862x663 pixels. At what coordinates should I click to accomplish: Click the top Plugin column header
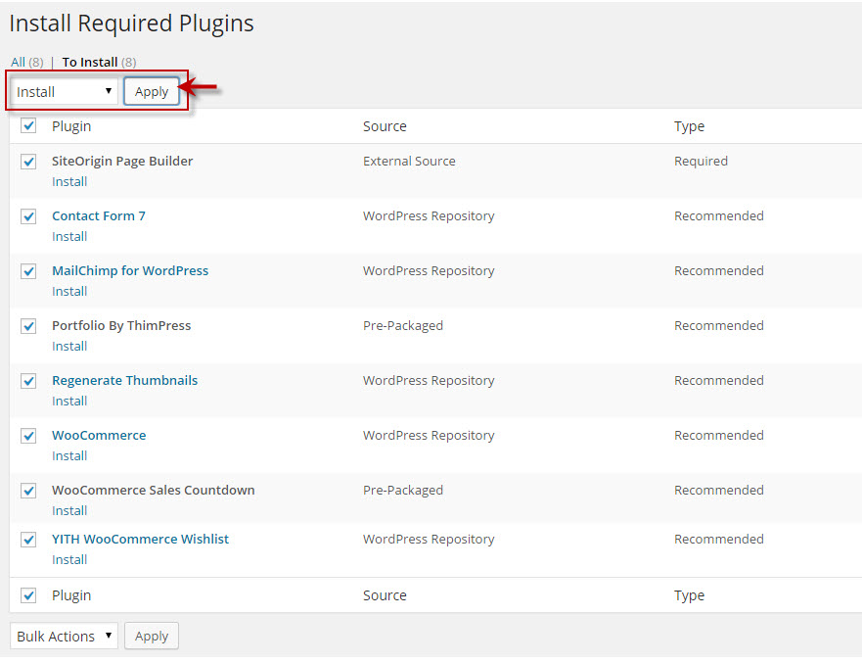(x=71, y=126)
